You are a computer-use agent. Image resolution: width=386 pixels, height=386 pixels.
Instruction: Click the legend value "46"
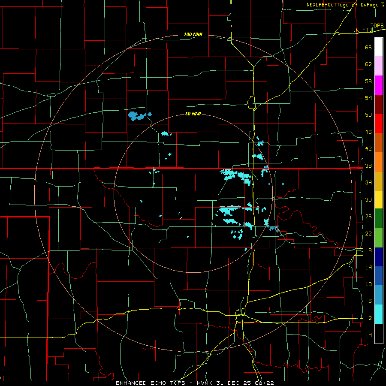tap(368, 132)
